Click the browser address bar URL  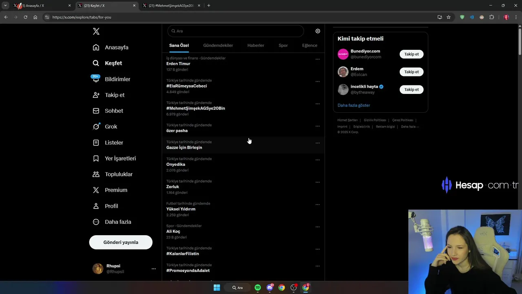(82, 17)
